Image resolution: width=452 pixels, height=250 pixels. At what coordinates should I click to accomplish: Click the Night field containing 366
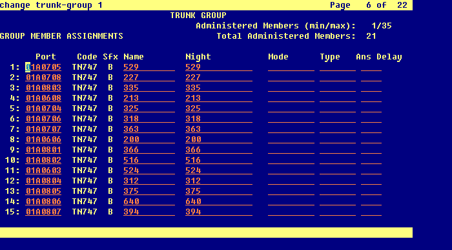point(219,150)
